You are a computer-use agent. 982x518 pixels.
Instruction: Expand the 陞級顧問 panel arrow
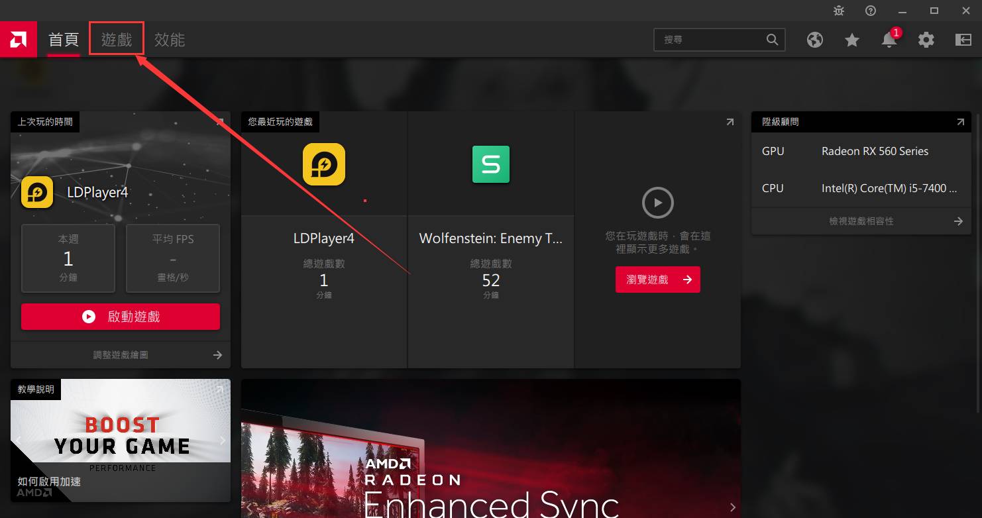pyautogui.click(x=960, y=122)
